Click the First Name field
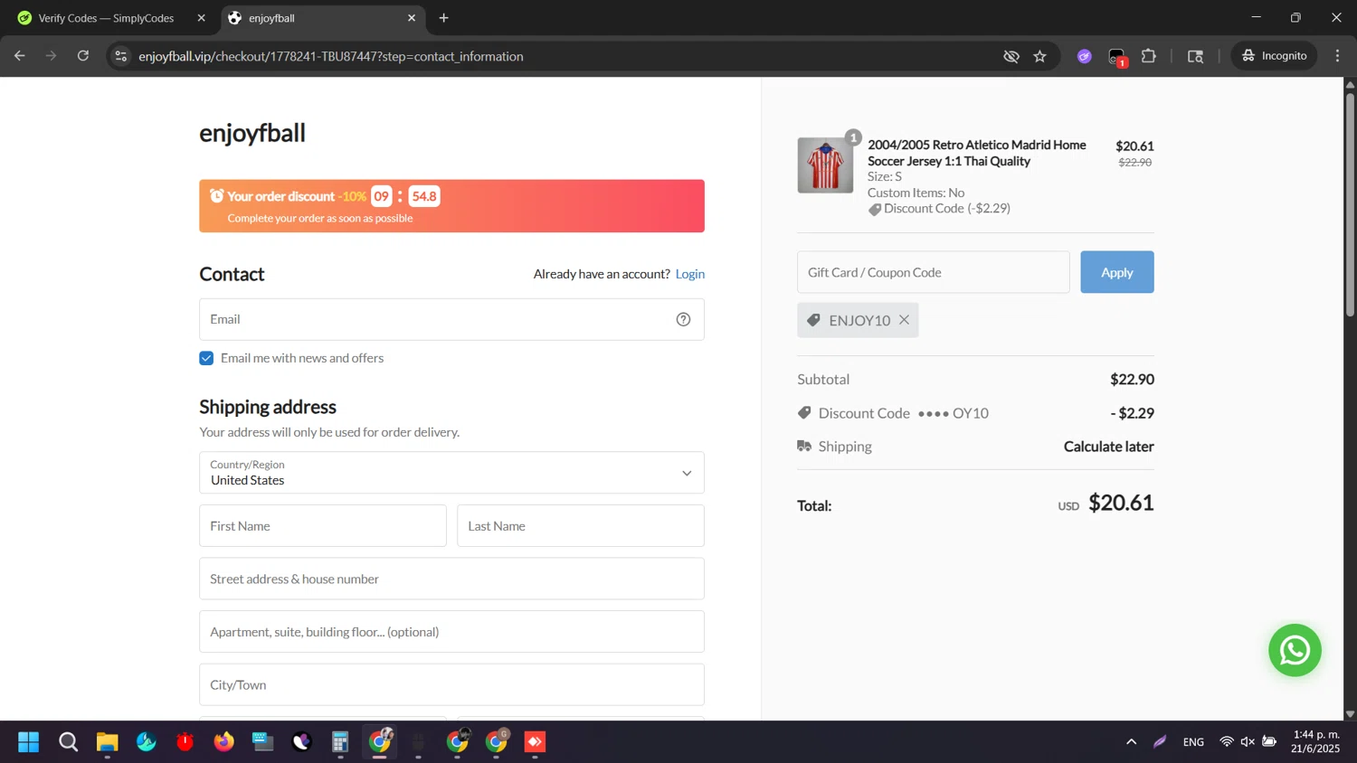This screenshot has width=1357, height=763. coord(323,526)
